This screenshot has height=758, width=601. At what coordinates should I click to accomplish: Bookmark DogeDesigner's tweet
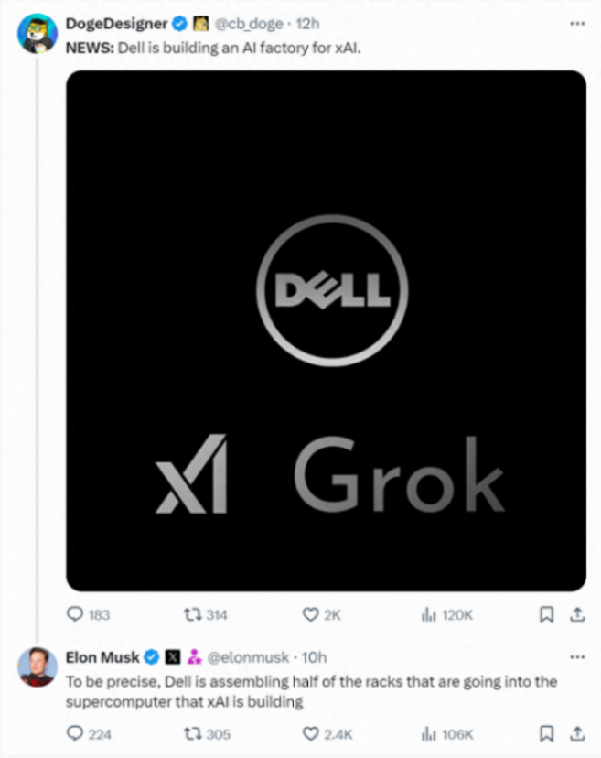pyautogui.click(x=546, y=615)
